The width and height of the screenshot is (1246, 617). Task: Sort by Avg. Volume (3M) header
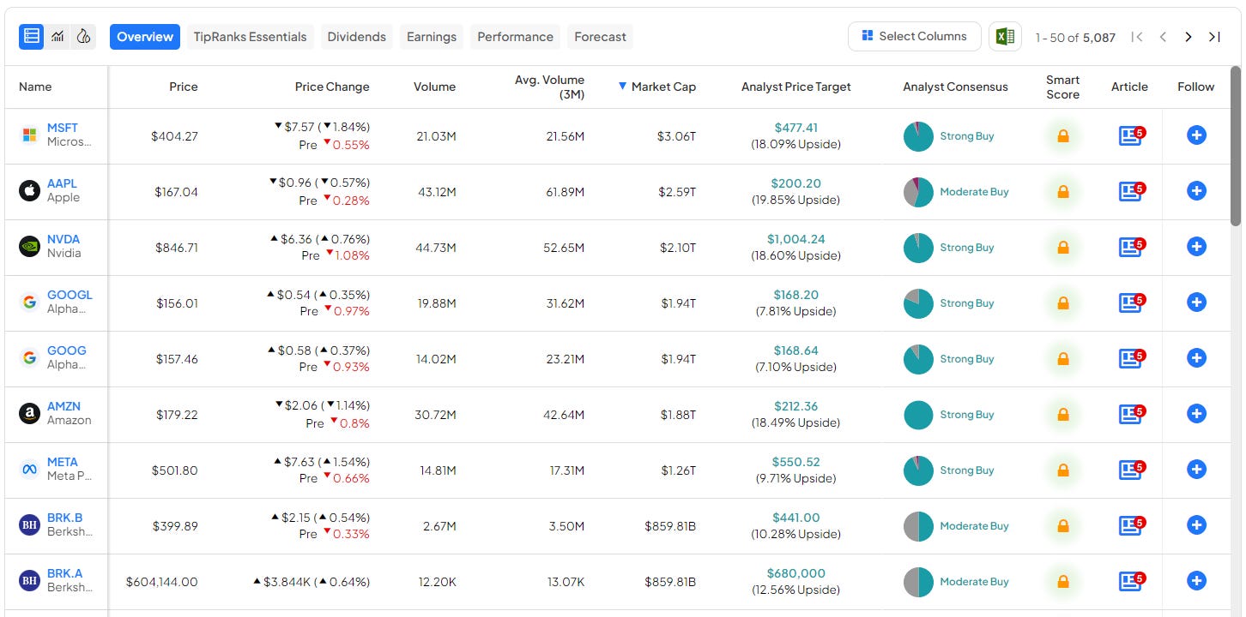550,87
